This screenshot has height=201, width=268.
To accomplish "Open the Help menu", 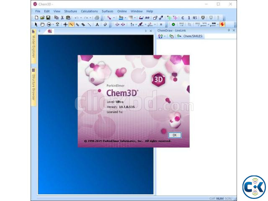I will coord(149,11).
